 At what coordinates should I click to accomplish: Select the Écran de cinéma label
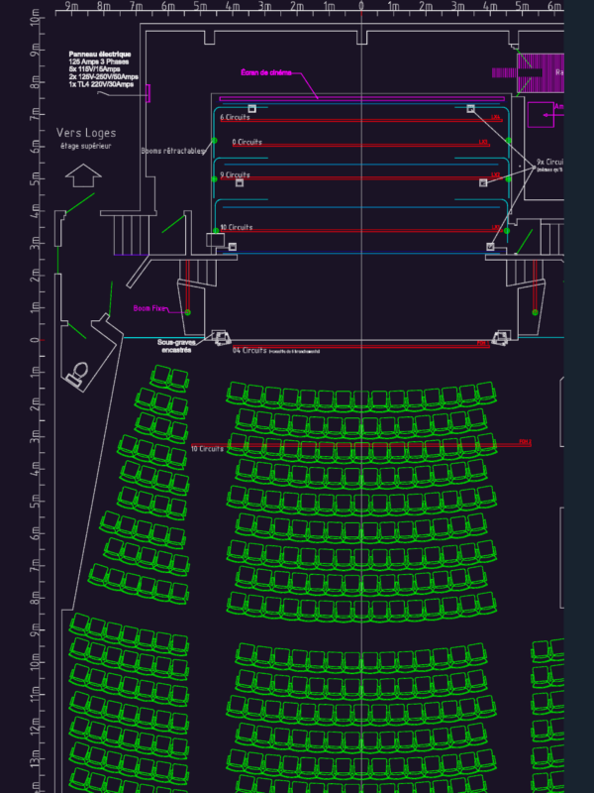click(x=266, y=72)
